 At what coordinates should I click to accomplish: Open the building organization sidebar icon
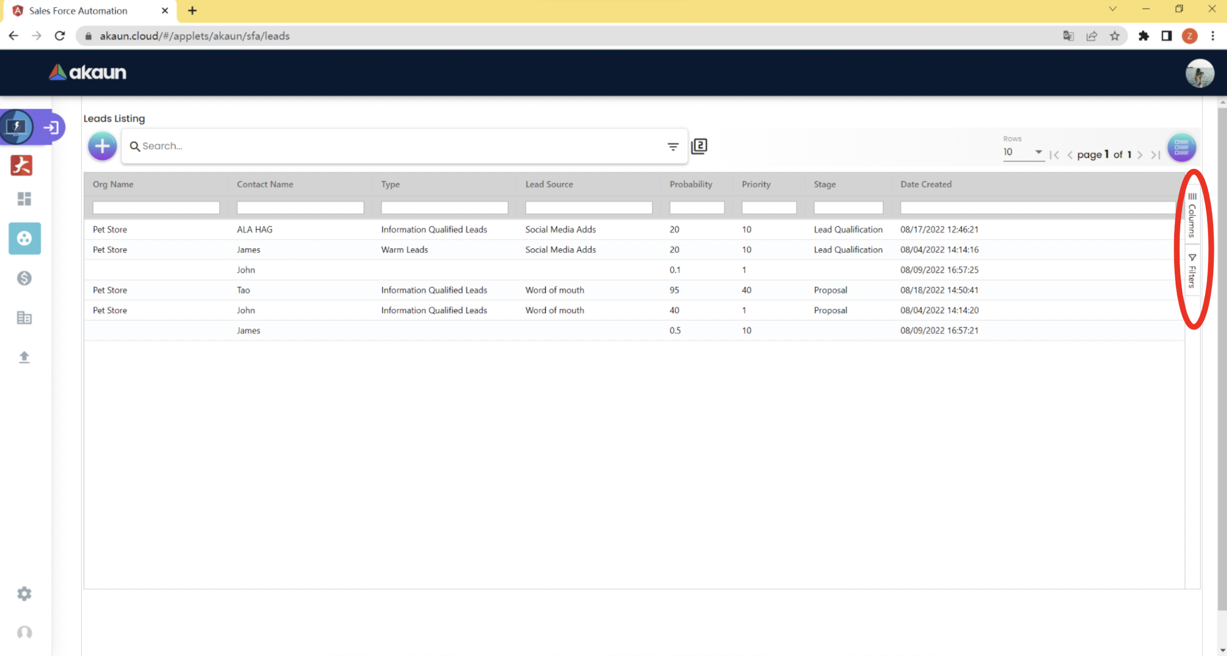[x=24, y=318]
